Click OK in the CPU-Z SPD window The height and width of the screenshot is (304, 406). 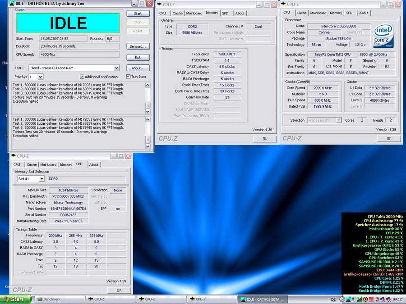pos(119,290)
